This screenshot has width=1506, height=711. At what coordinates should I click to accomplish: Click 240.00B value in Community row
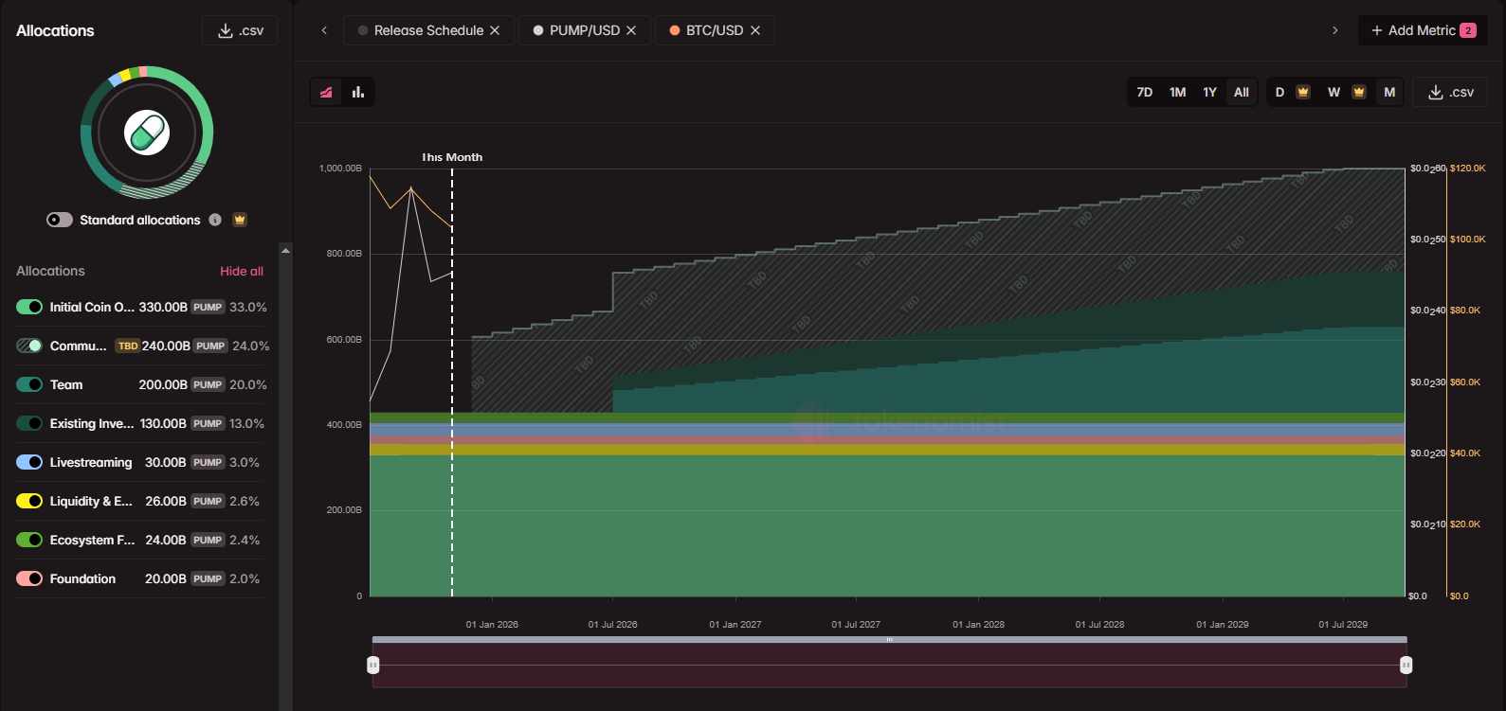[166, 346]
